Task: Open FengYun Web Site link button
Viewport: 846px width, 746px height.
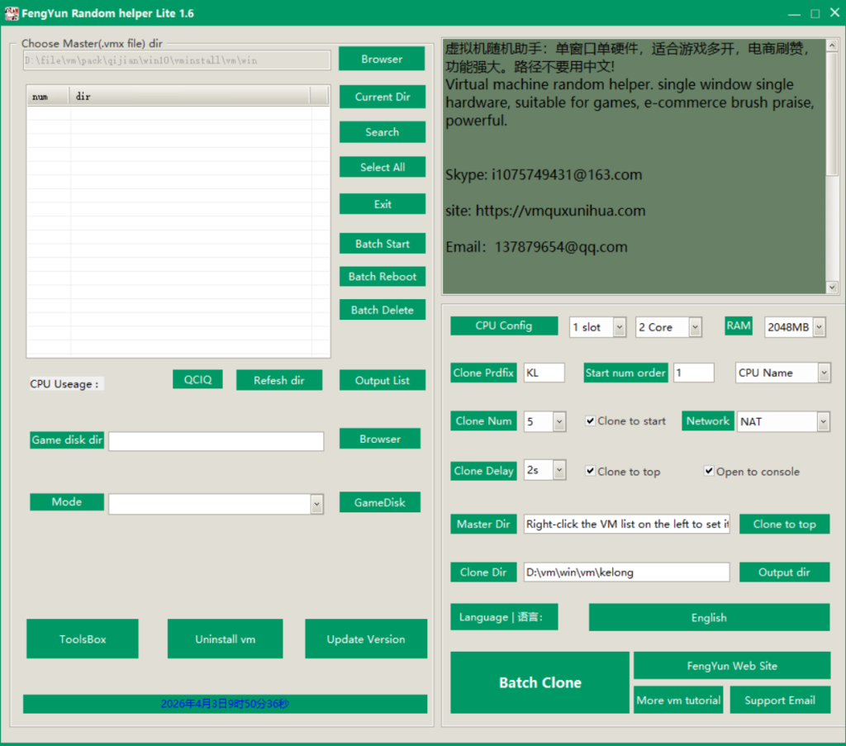Action: tap(731, 666)
